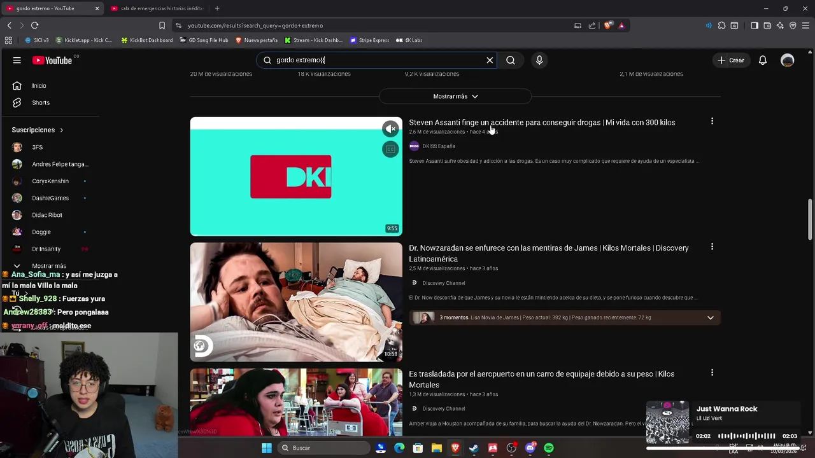The width and height of the screenshot is (815, 458).
Task: Open Steam from the taskbar
Action: (x=474, y=448)
